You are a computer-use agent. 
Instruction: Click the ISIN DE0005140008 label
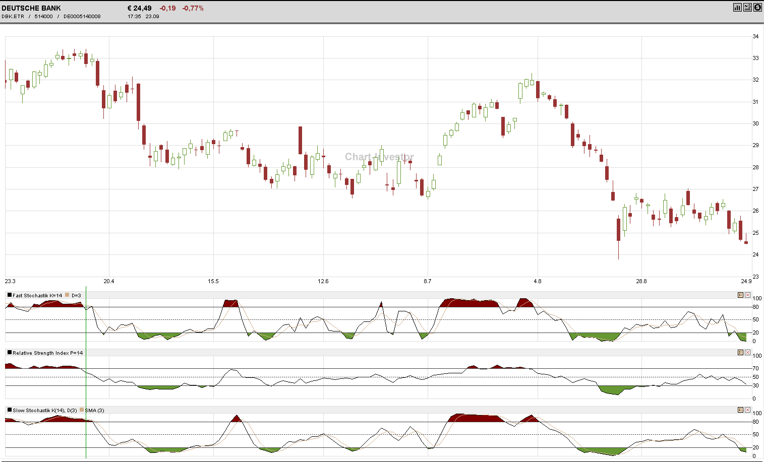tap(81, 16)
